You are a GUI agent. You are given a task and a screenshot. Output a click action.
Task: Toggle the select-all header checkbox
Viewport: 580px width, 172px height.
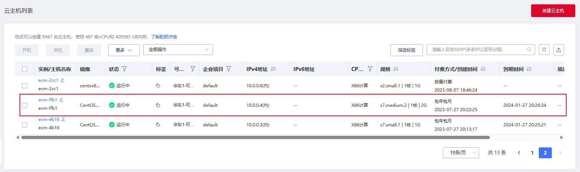point(25,69)
